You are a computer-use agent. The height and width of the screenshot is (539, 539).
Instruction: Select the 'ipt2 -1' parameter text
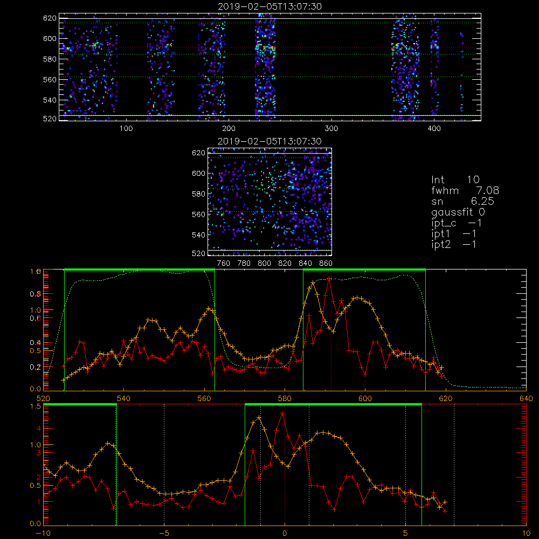coord(454,245)
